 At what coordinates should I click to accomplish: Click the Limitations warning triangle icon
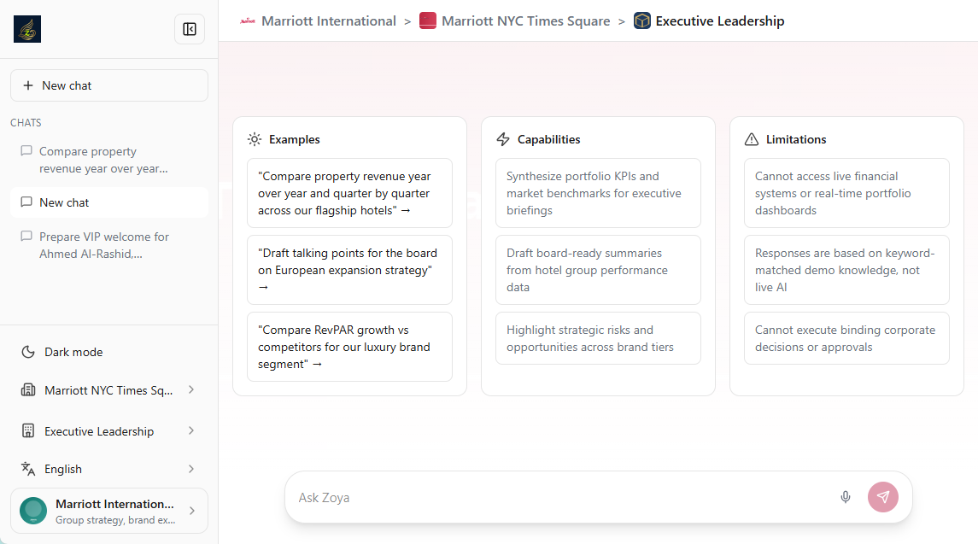point(752,139)
